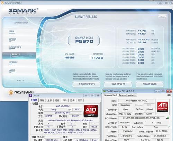This screenshot has height=141, width=173.
Task: Minimize the CPU-Z window
Action: [86, 96]
